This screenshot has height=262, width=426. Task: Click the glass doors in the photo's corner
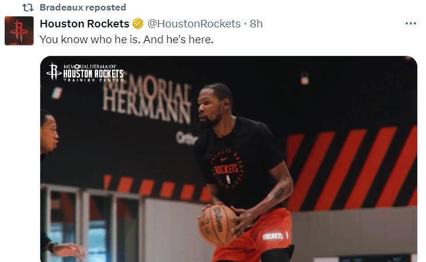[x=91, y=224]
